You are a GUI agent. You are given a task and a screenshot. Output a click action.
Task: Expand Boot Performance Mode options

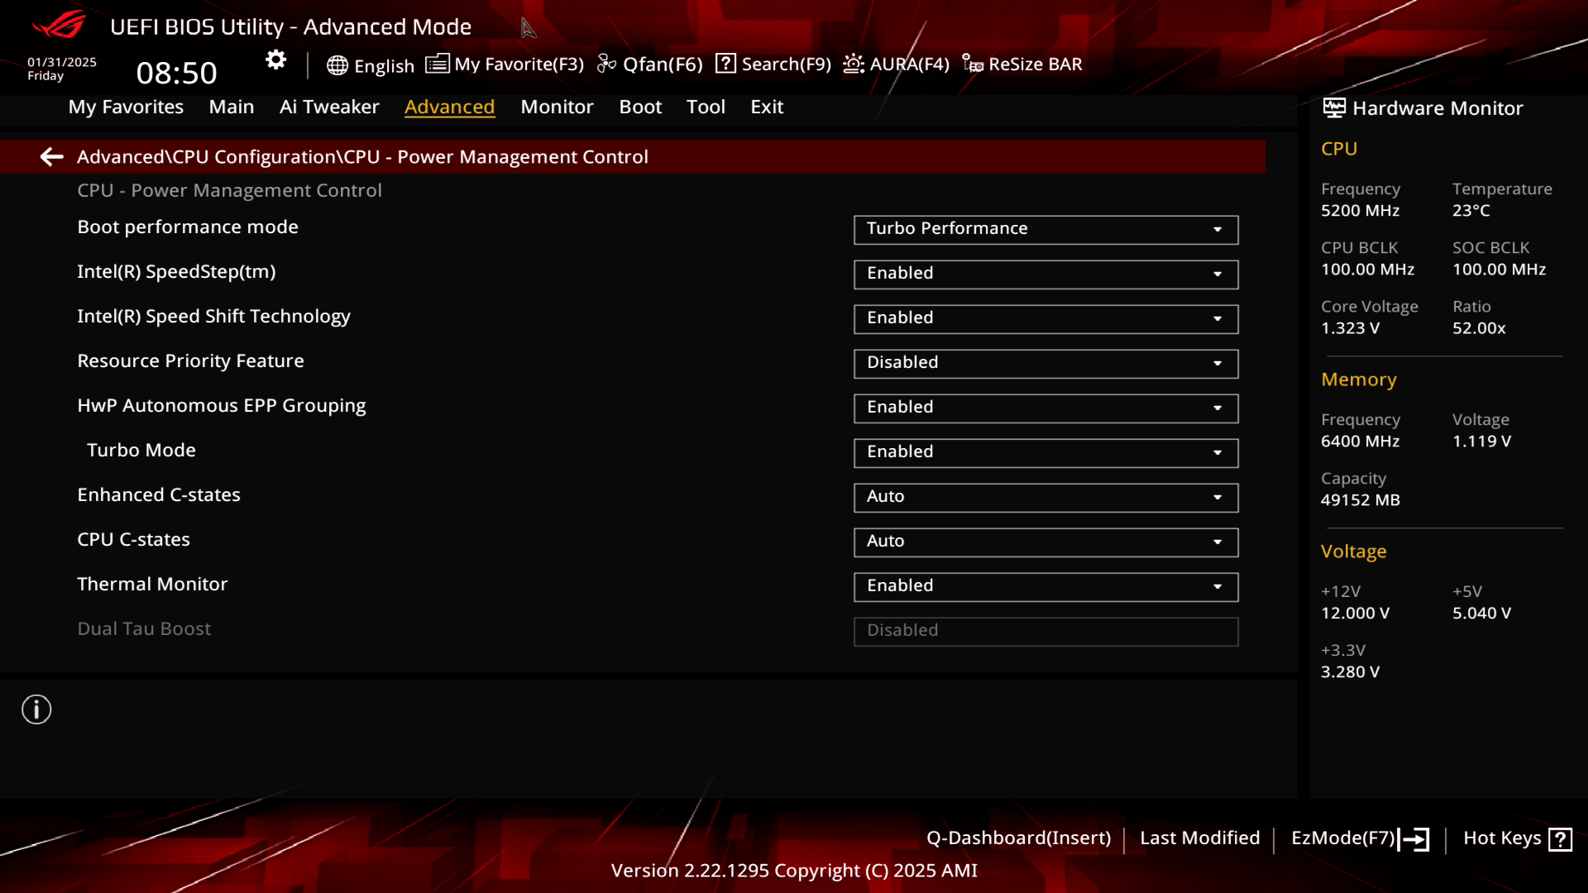tap(1217, 228)
